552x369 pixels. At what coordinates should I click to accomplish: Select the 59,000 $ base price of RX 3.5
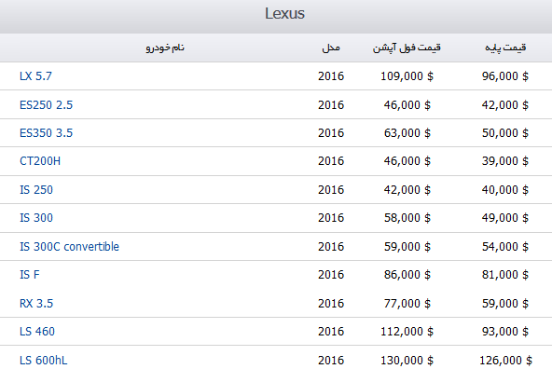point(505,304)
